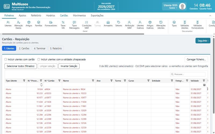Go to step 5. Relatório
This screenshot has height=134, width=215.
[x=56, y=49]
